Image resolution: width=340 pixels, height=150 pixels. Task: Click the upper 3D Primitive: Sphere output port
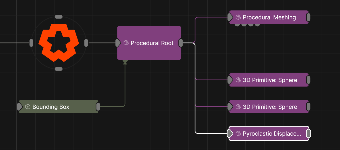pos(309,80)
